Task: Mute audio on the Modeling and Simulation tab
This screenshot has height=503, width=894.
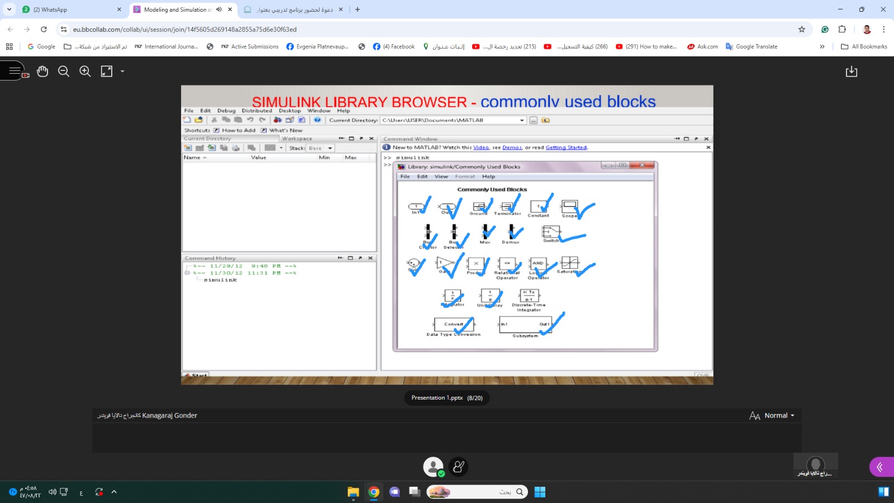Action: pyautogui.click(x=219, y=10)
